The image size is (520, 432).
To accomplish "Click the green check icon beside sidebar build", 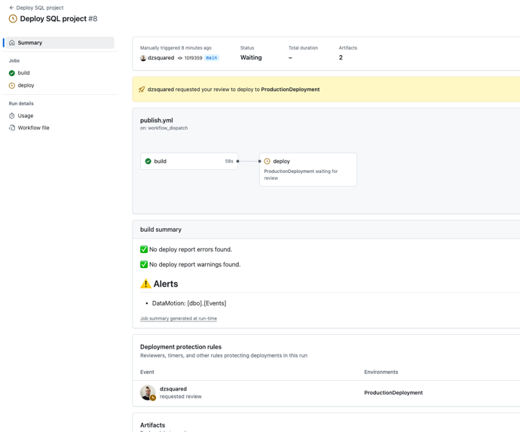I will coord(12,73).
